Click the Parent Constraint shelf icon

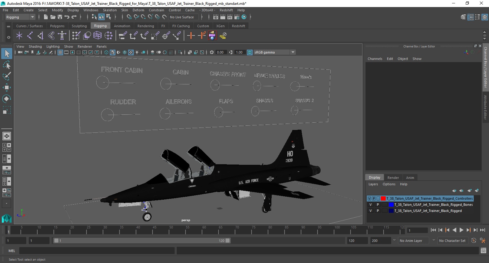(123, 36)
